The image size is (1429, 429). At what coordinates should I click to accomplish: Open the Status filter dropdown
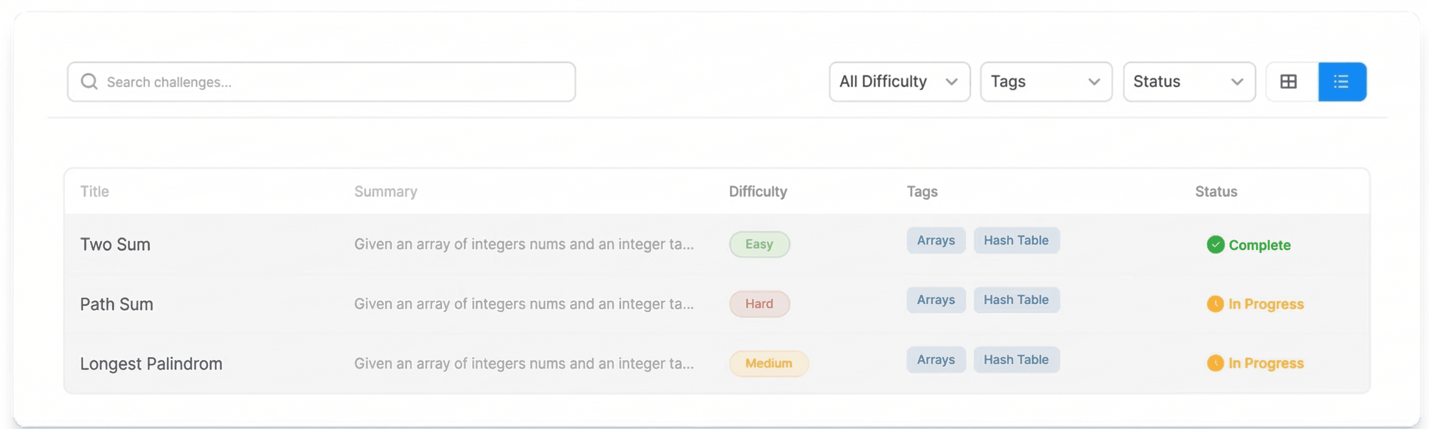1189,81
